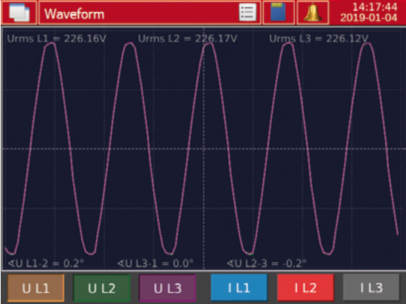406x304 pixels.
Task: Toggle the I L1 current channel
Action: point(239,288)
